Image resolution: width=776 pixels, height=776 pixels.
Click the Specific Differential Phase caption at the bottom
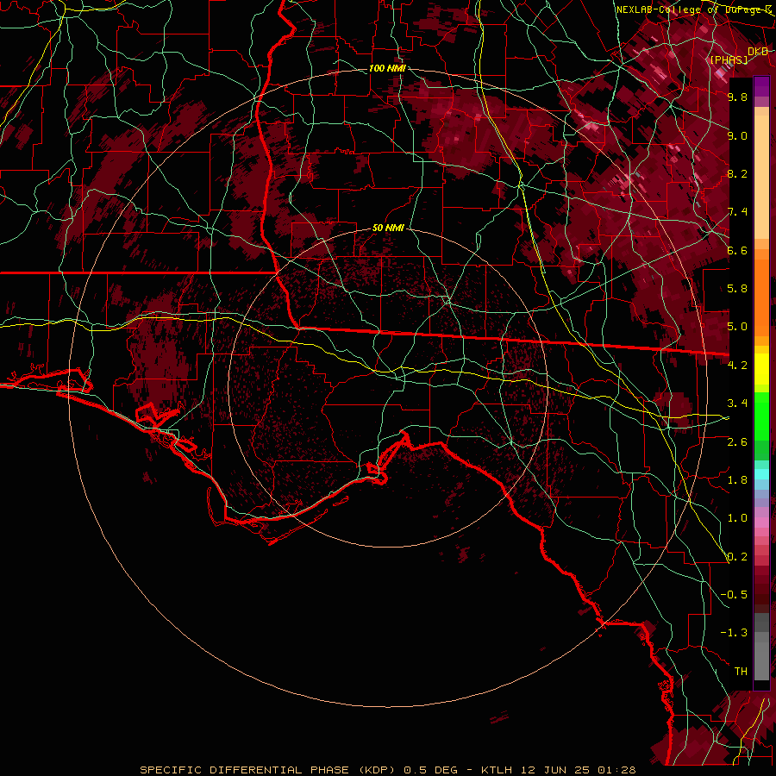tap(388, 770)
